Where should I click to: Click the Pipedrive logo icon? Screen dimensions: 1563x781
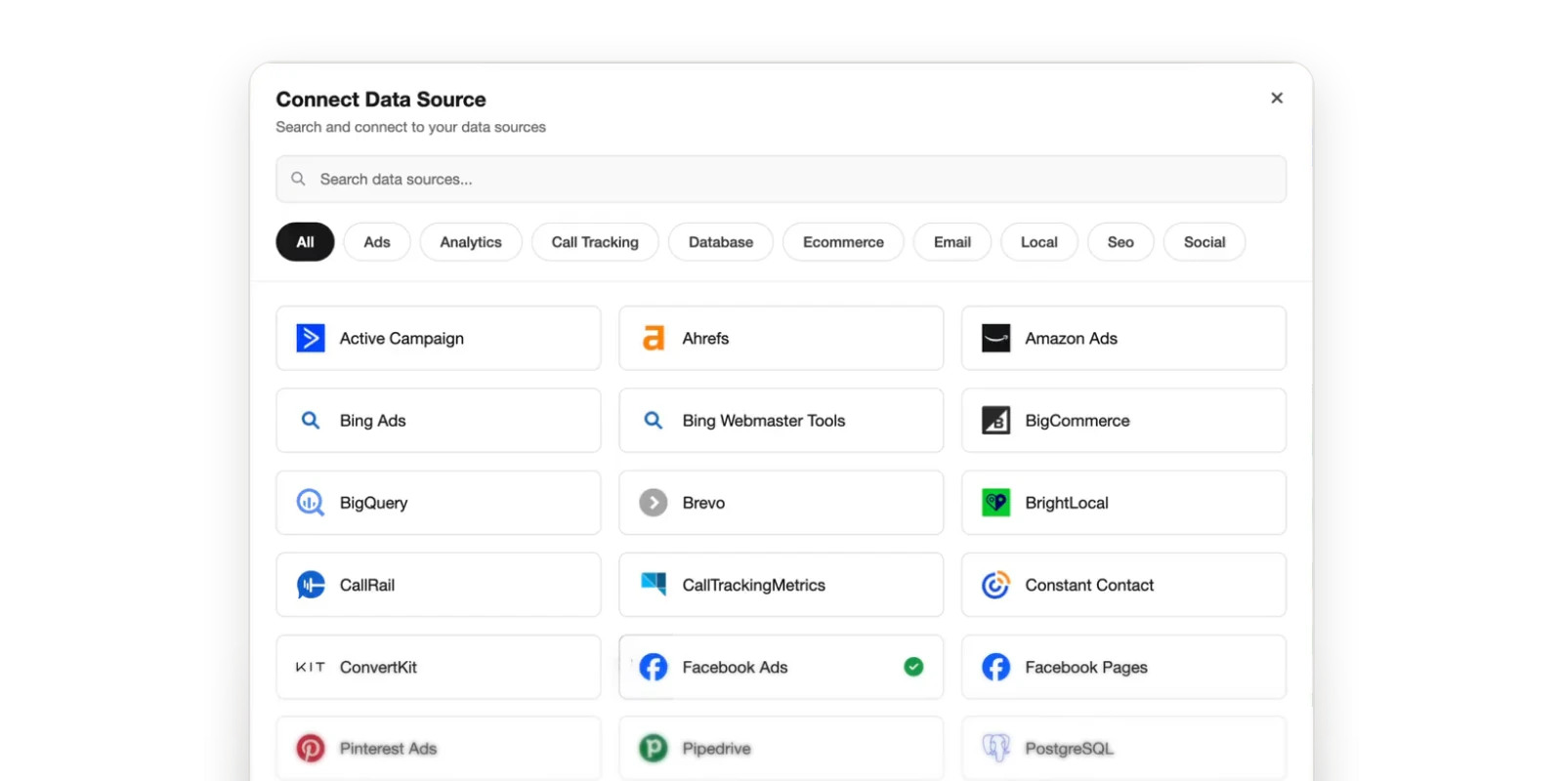[x=654, y=749]
